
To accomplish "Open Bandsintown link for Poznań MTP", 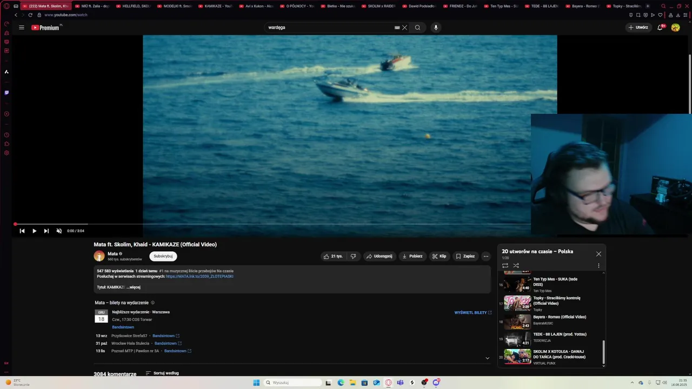I will tap(178, 351).
